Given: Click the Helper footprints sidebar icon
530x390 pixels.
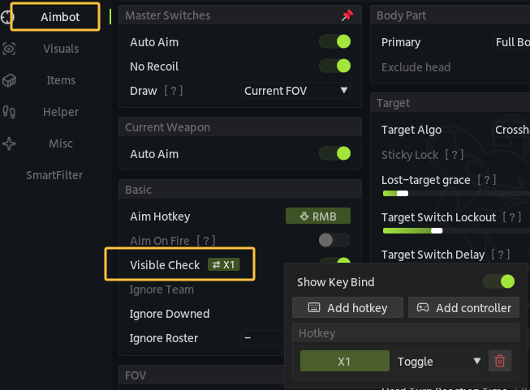Looking at the screenshot, I should click(9, 112).
